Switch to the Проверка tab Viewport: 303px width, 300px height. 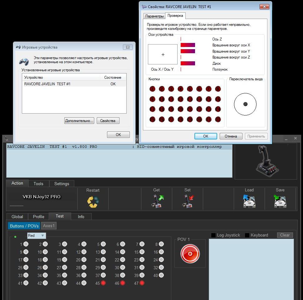point(175,16)
